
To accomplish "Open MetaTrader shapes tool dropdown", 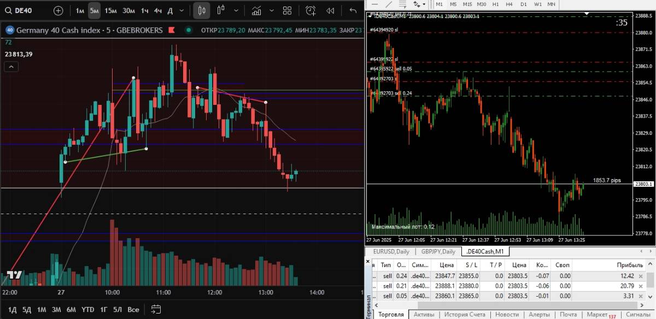I will (424, 4).
